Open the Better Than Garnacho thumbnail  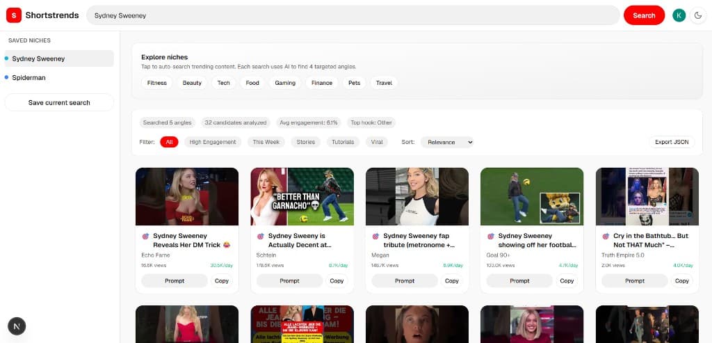pyautogui.click(x=302, y=197)
